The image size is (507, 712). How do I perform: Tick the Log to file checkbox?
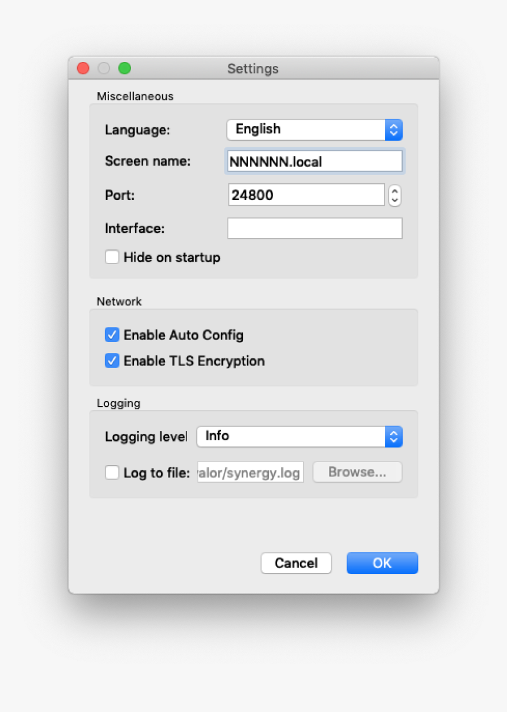[112, 473]
